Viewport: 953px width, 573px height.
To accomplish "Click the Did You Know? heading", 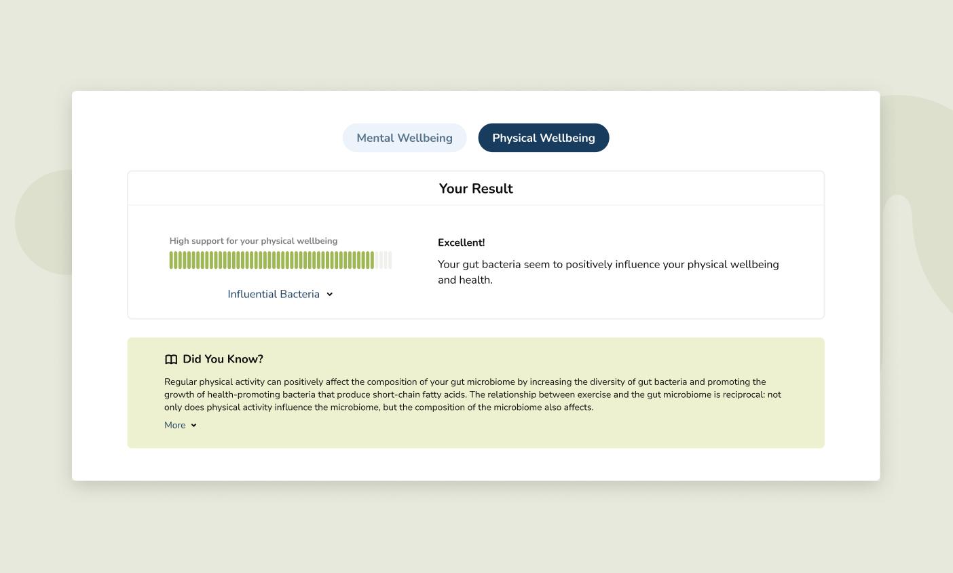I will click(223, 359).
